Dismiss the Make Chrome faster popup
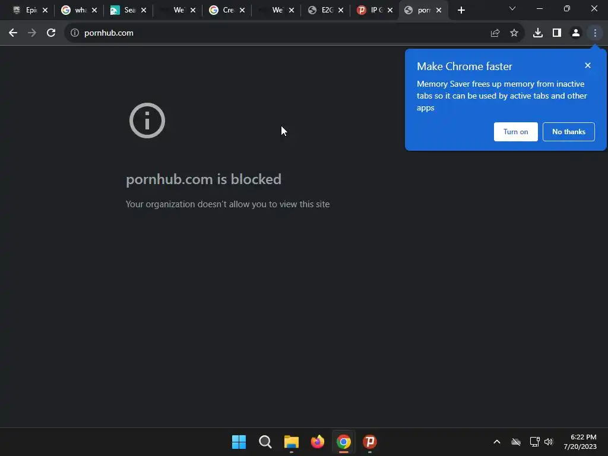 [x=588, y=65]
